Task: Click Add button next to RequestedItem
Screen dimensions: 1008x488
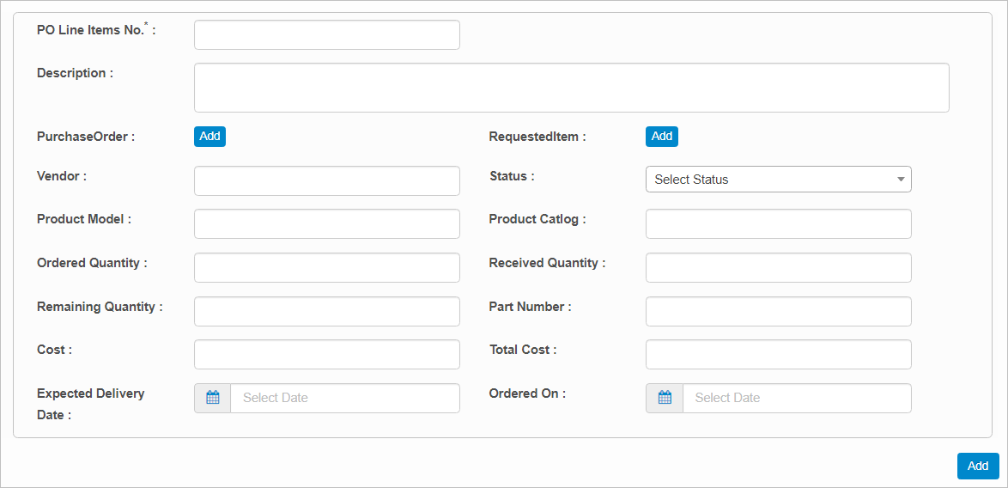Action: [x=661, y=137]
